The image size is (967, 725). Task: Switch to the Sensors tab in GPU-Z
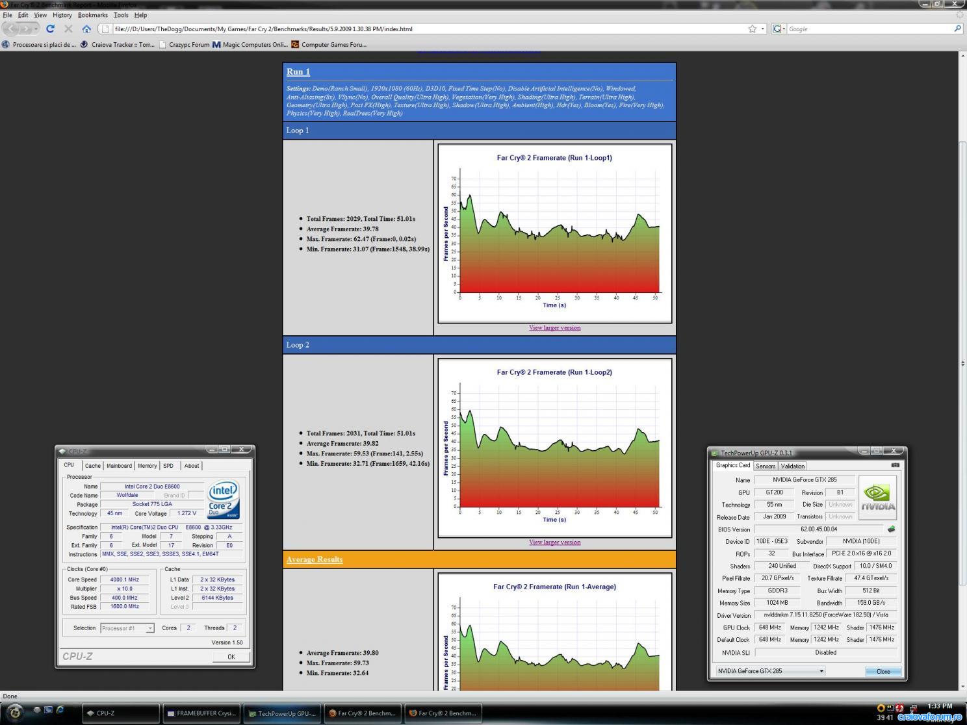[x=766, y=466]
